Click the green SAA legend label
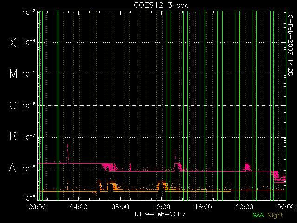 [x=258, y=215]
